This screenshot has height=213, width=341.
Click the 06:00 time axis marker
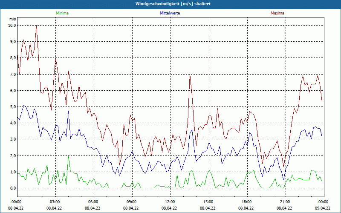pos(93,201)
